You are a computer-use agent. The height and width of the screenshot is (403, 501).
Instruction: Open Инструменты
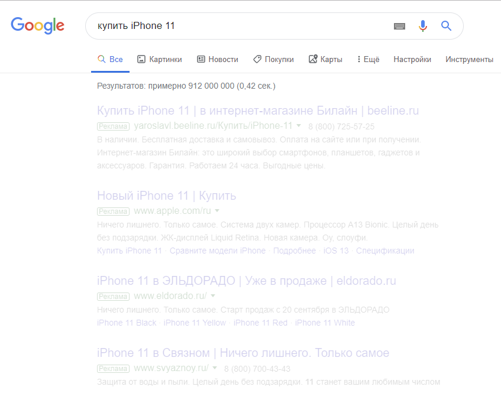(x=469, y=59)
